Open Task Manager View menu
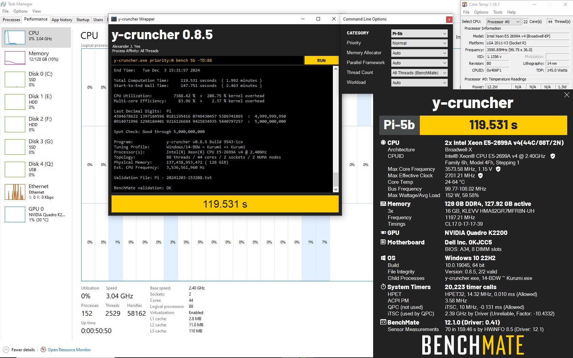573x358 pixels. coord(36,11)
